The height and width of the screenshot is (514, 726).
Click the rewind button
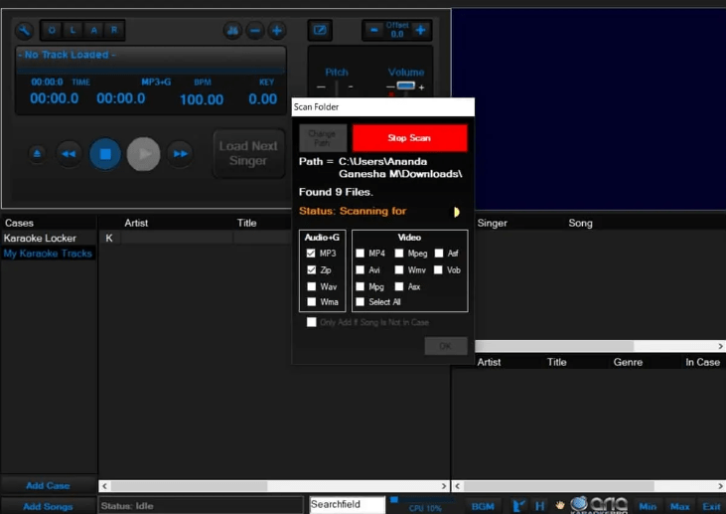69,153
